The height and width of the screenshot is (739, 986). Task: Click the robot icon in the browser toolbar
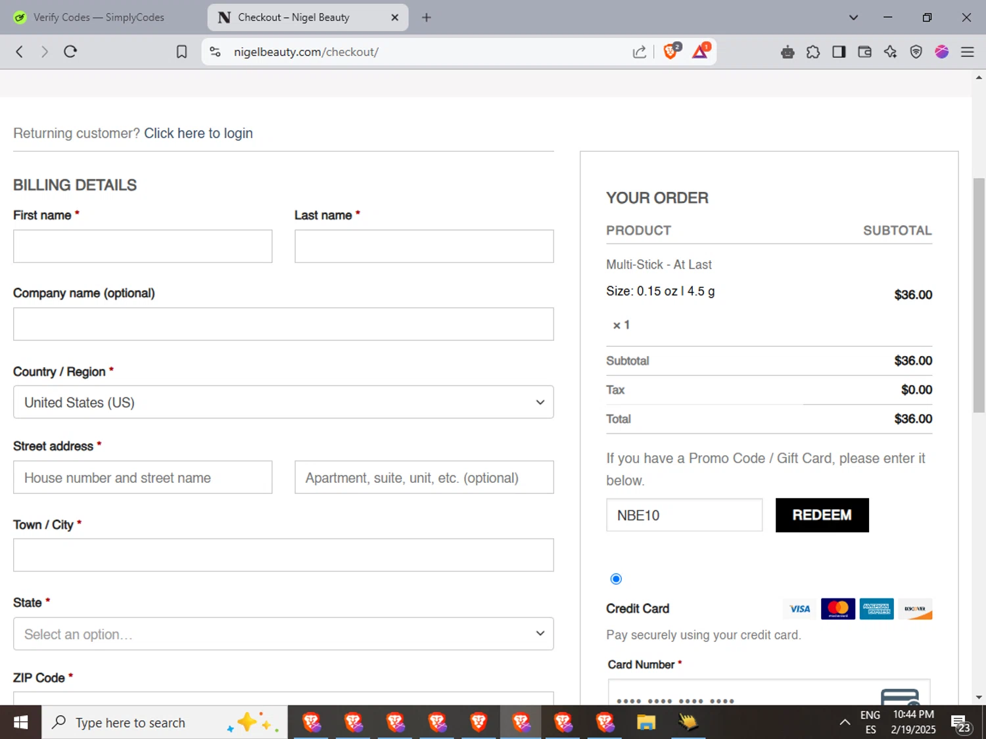pos(787,52)
